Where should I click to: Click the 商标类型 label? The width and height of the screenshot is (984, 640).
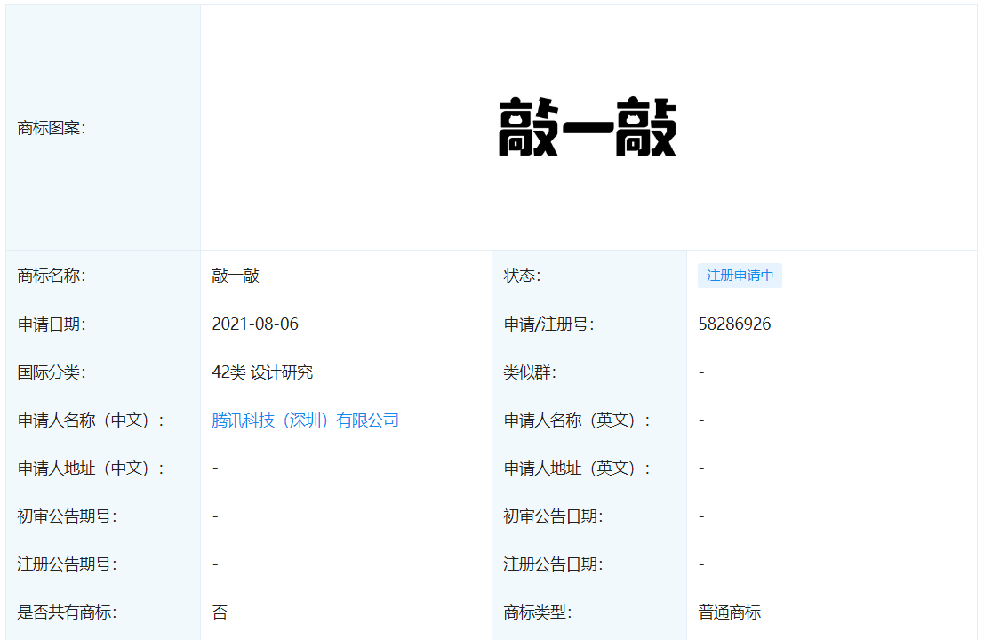click(x=538, y=612)
